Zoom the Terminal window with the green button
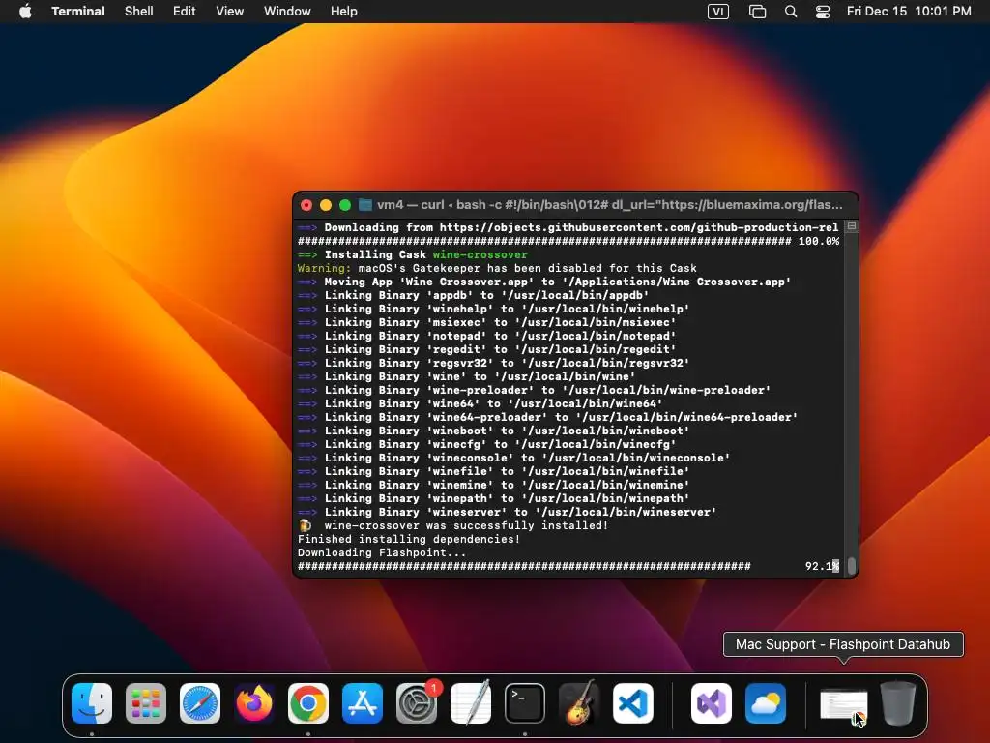Image resolution: width=990 pixels, height=743 pixels. [345, 205]
